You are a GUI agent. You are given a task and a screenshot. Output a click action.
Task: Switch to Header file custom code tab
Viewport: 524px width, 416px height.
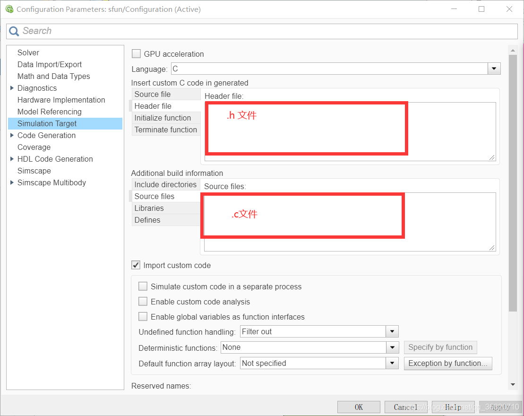tap(166, 106)
